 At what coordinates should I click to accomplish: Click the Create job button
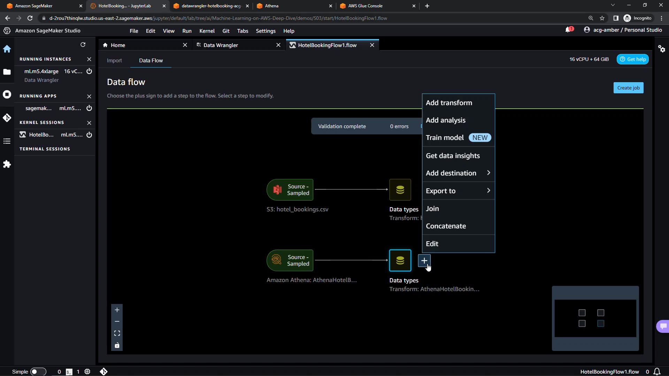[628, 88]
